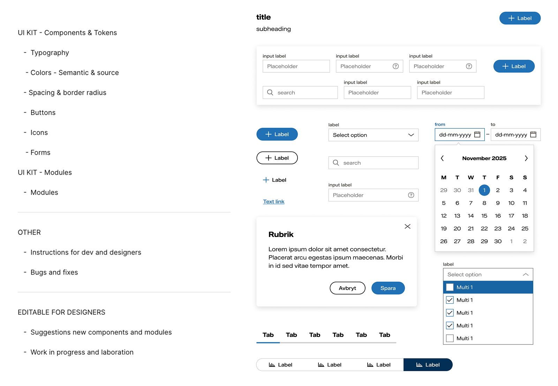This screenshot has width=558, height=386.
Task: Follow the 'Text link' hyperlink
Action: click(x=273, y=202)
